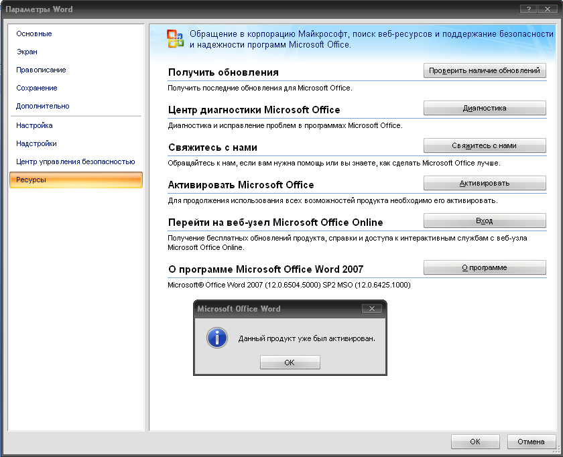Click Проверить наличие обновлений button
The width and height of the screenshot is (563, 457).
click(x=485, y=70)
